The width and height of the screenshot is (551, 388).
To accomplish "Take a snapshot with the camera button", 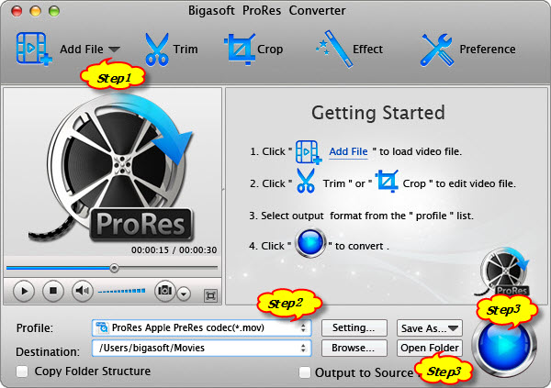I will [164, 291].
